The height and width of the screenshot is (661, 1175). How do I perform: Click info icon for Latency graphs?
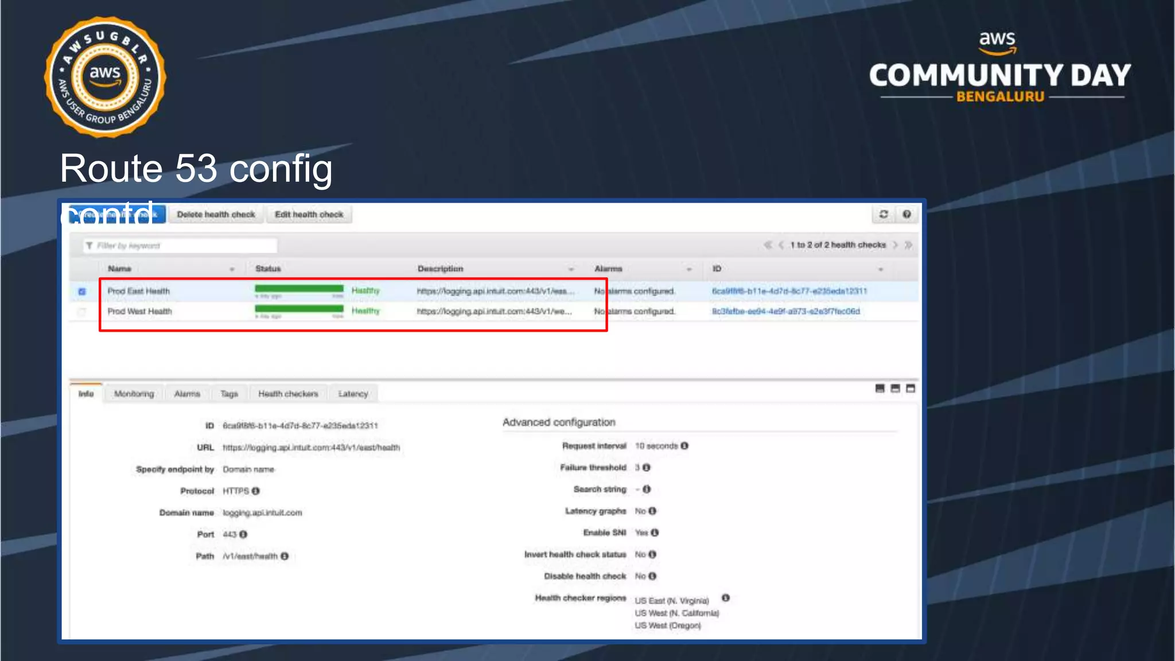point(652,511)
